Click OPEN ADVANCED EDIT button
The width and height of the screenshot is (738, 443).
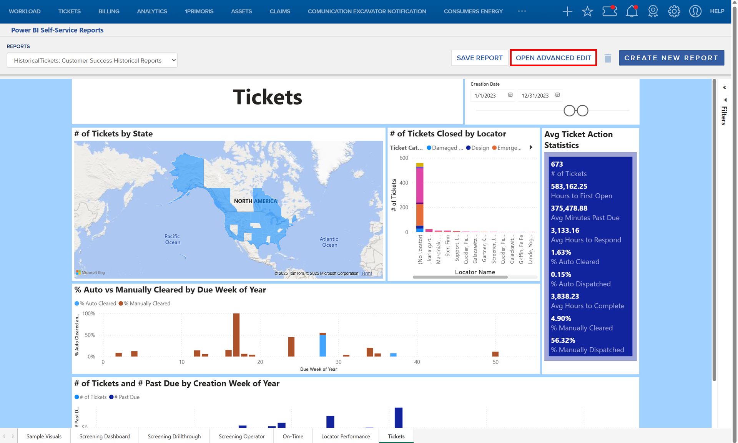click(553, 58)
